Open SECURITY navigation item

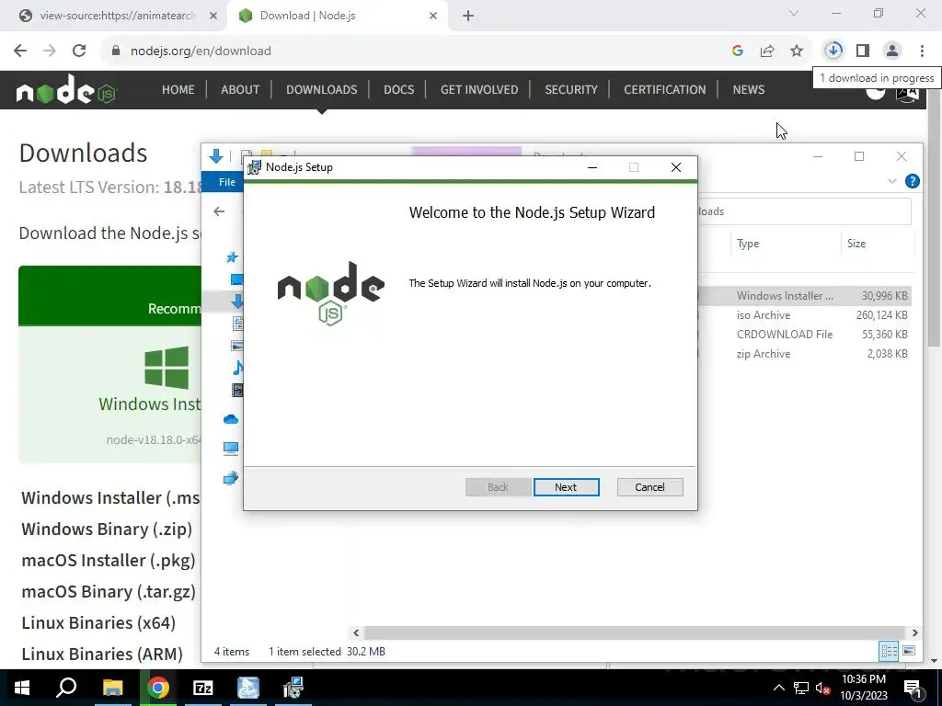coord(571,89)
